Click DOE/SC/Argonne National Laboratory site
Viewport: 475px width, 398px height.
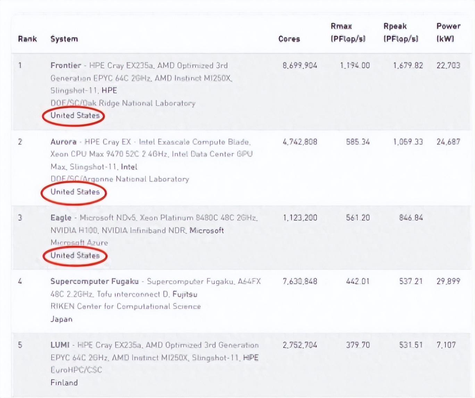click(x=120, y=179)
